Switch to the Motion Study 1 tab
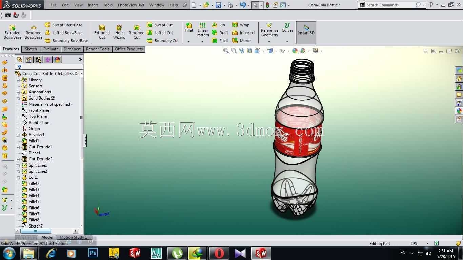Viewport: 463px width, 260px height. [x=73, y=237]
